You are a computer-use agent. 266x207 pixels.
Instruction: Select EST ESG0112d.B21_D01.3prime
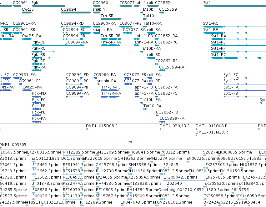click(57, 159)
